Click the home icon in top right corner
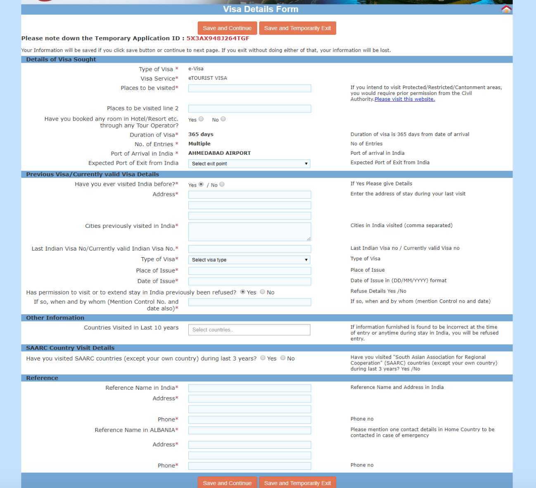 click(x=506, y=8)
